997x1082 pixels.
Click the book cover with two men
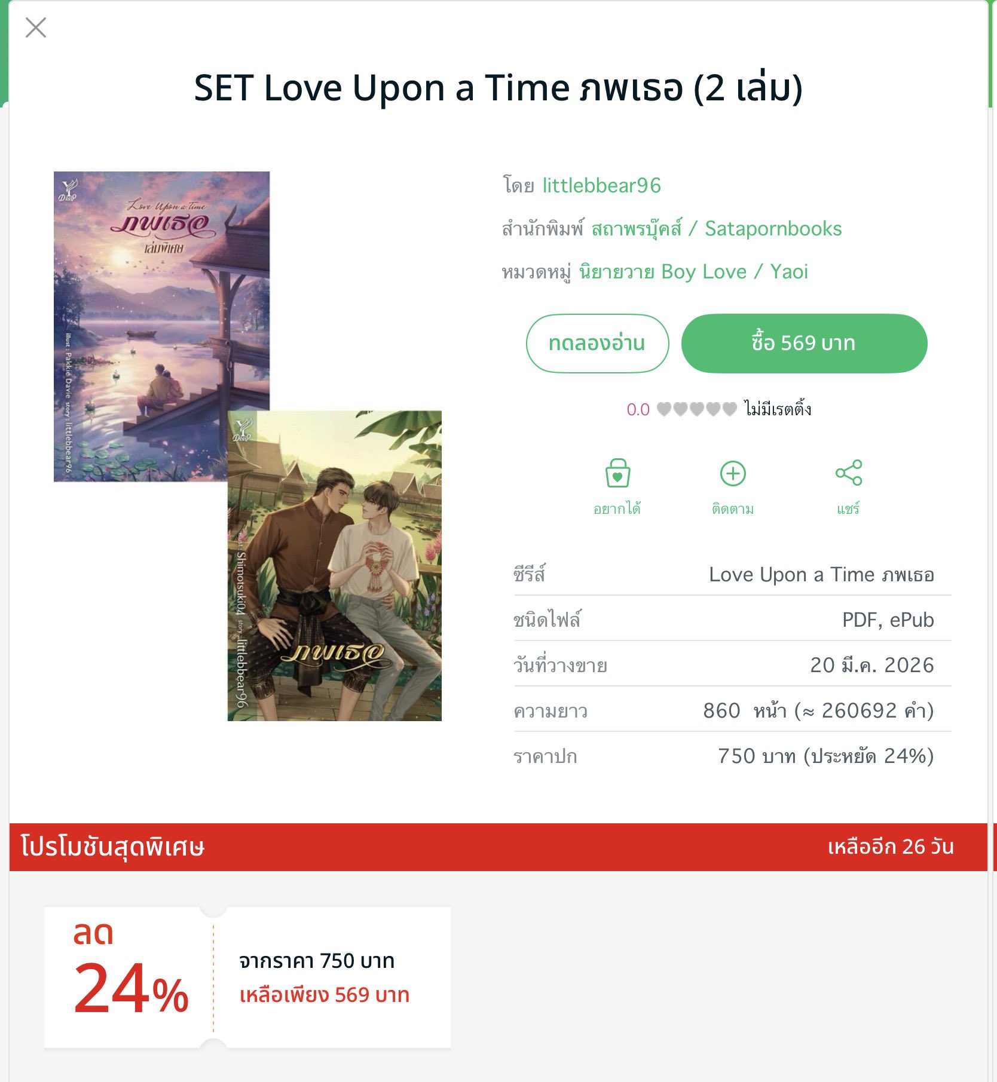[335, 565]
